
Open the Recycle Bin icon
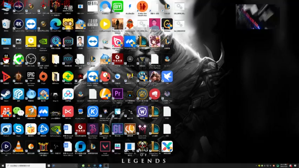point(6,24)
